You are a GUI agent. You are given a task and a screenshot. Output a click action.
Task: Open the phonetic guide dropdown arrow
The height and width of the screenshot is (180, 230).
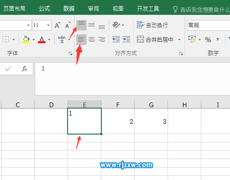click(x=69, y=40)
